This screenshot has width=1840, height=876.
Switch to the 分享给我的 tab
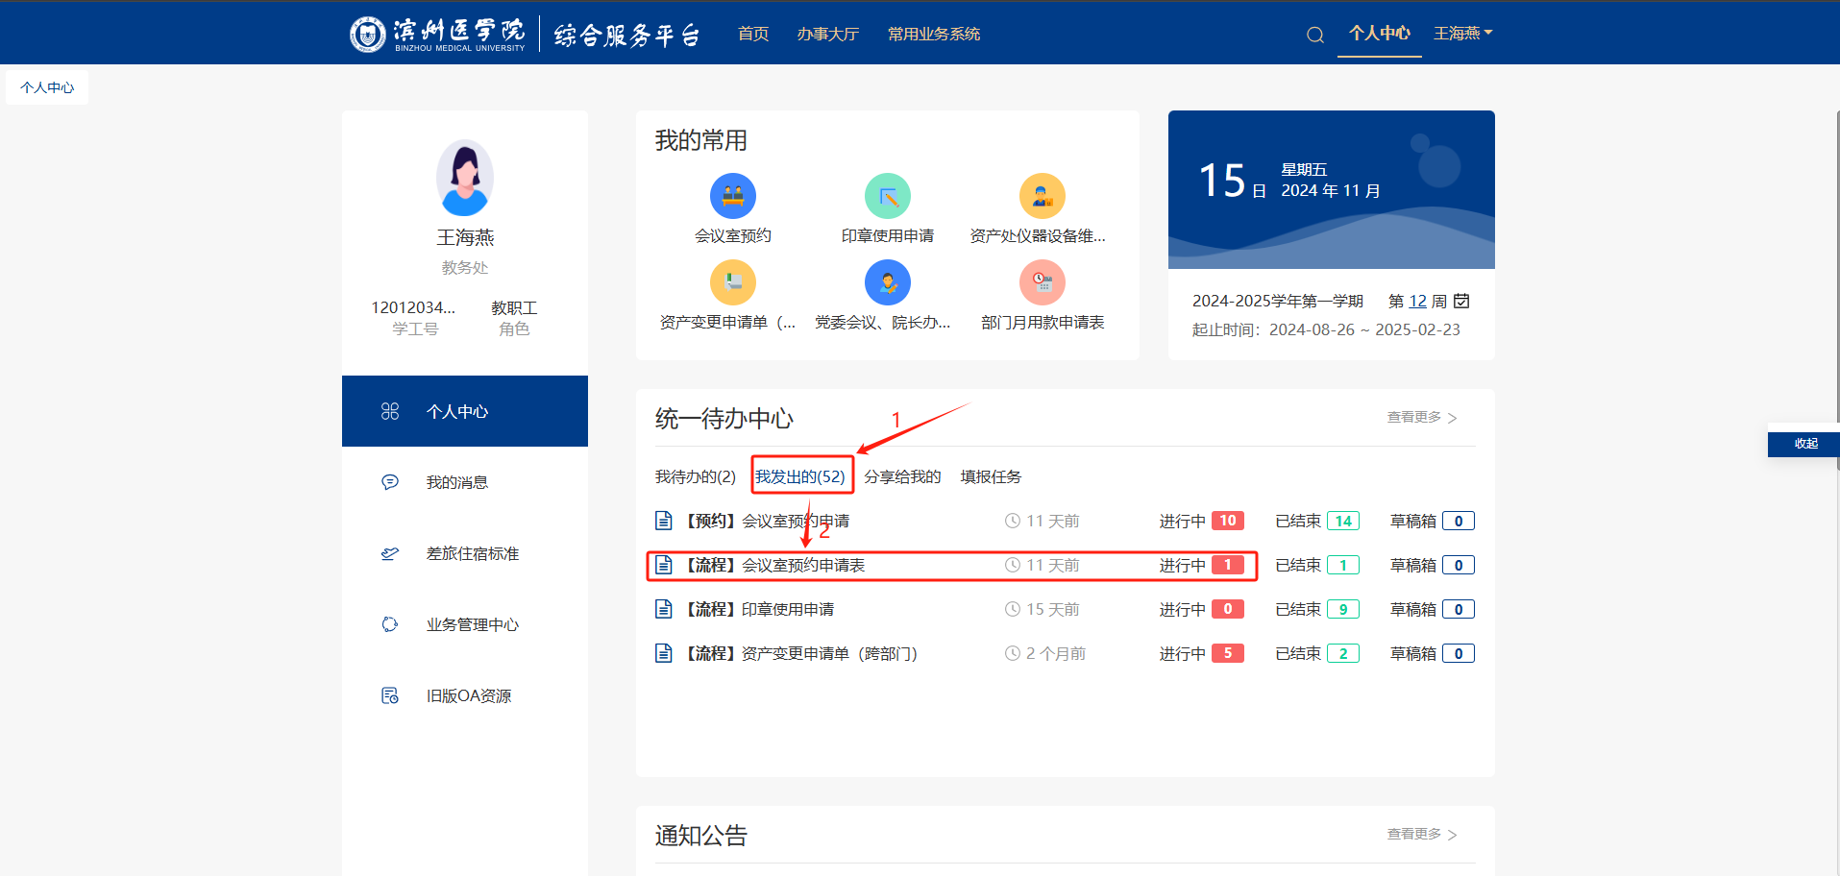pyautogui.click(x=902, y=476)
